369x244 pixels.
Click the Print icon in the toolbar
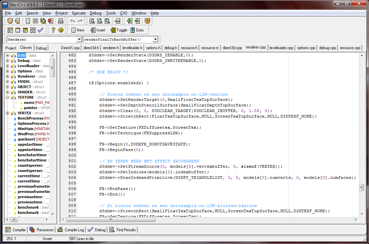(60, 21)
